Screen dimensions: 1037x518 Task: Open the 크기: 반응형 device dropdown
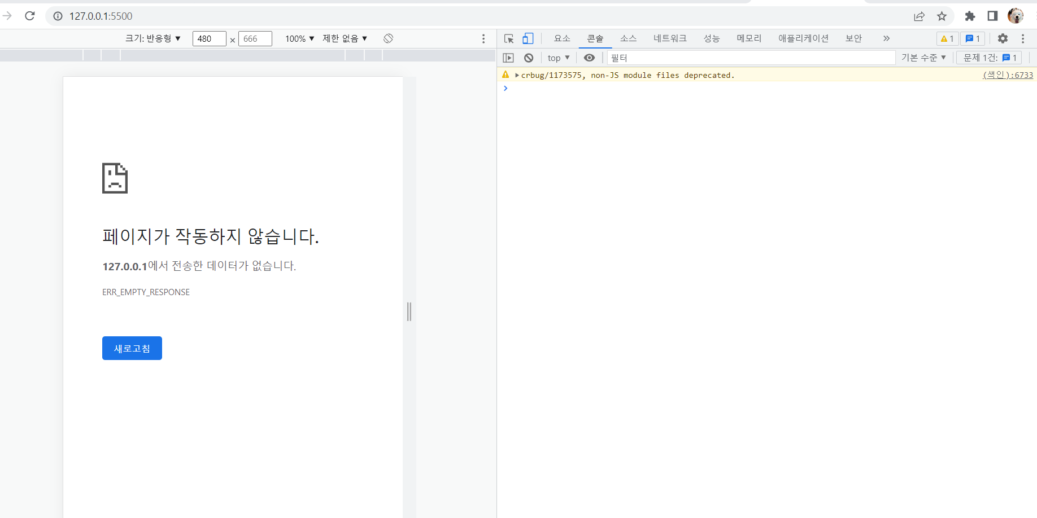153,38
